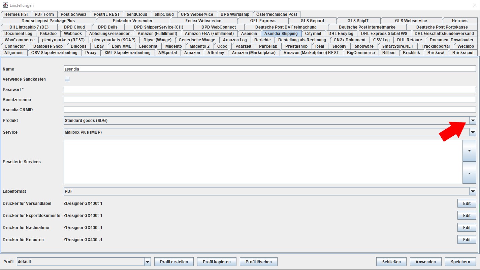
Task: Click Profil erstellen button
Action: tap(174, 262)
